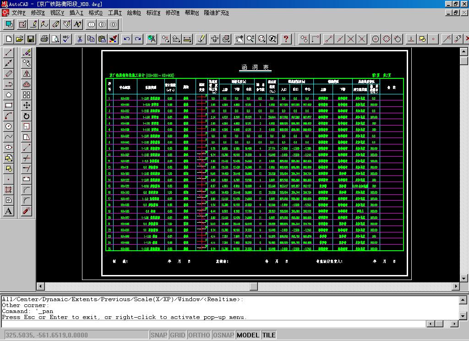The height and width of the screenshot is (341, 469).
Task: Click drawing area horizontal scrollbar left arrow
Action: pyautogui.click(x=41, y=286)
